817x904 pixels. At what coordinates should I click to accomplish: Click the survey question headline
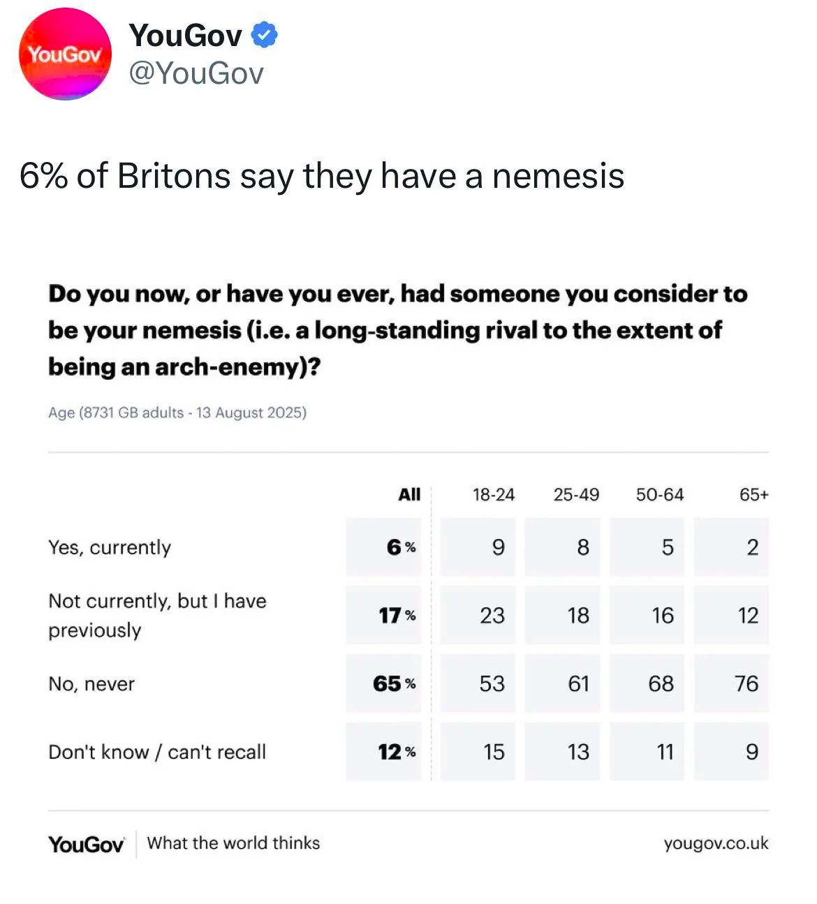(397, 329)
